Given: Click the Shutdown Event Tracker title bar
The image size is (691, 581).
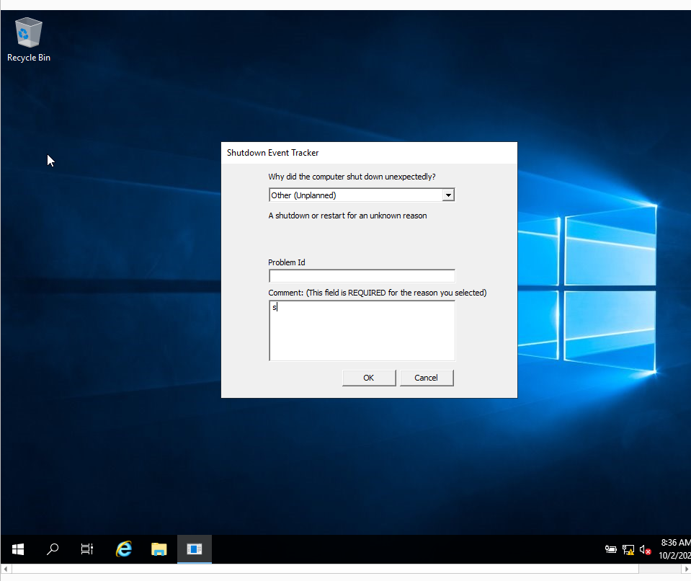Looking at the screenshot, I should point(370,153).
